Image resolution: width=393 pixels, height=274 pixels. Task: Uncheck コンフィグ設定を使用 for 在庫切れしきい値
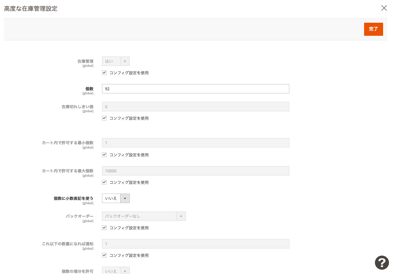[104, 118]
